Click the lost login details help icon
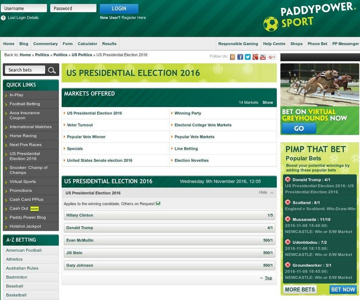The width and height of the screenshot is (360, 300). click(3, 18)
